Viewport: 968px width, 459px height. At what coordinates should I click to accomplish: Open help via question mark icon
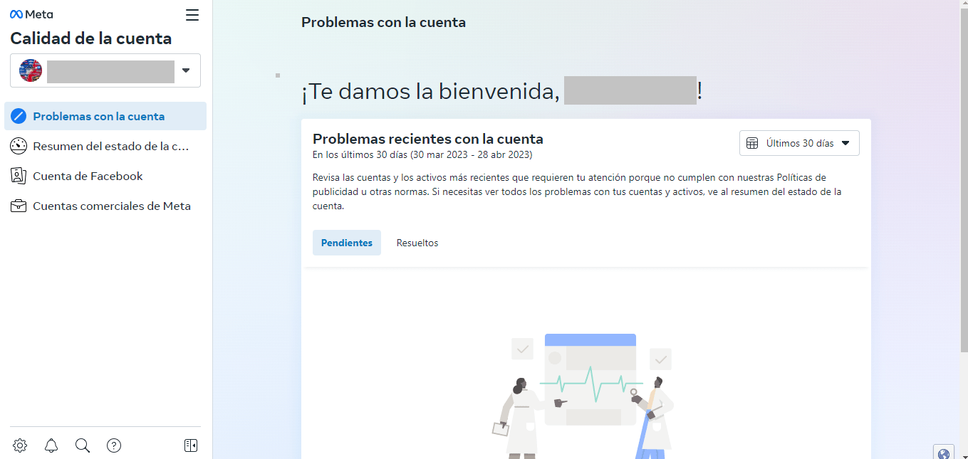point(114,445)
